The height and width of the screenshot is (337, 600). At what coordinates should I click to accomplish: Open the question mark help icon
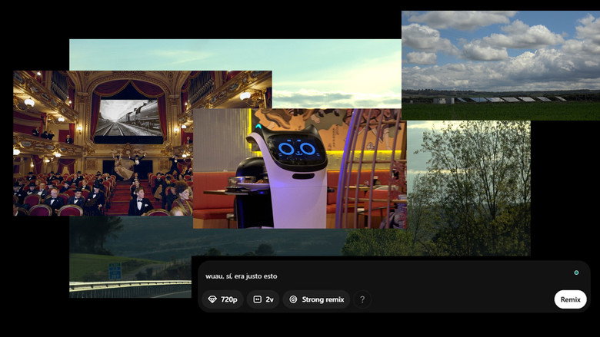pyautogui.click(x=362, y=299)
